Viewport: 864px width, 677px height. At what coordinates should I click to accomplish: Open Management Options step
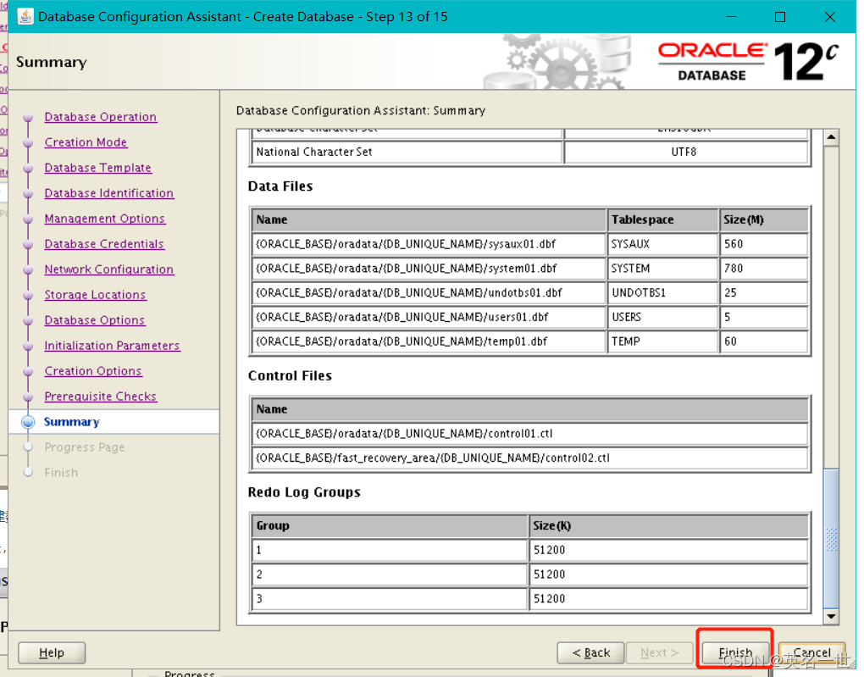[x=104, y=219]
